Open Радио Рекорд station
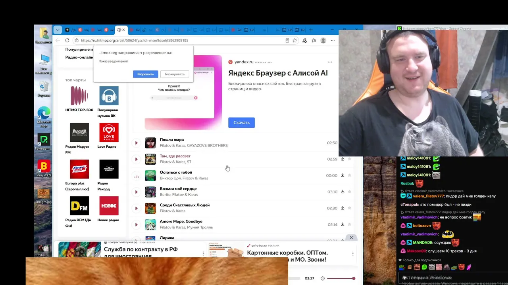The image size is (508, 285). (x=109, y=175)
